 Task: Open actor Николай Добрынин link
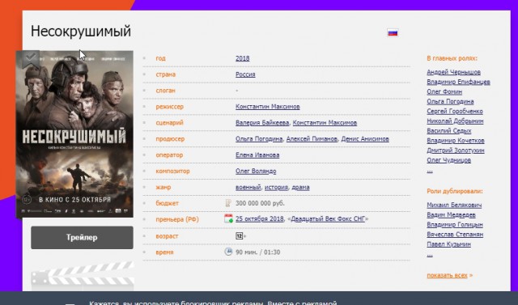455,121
